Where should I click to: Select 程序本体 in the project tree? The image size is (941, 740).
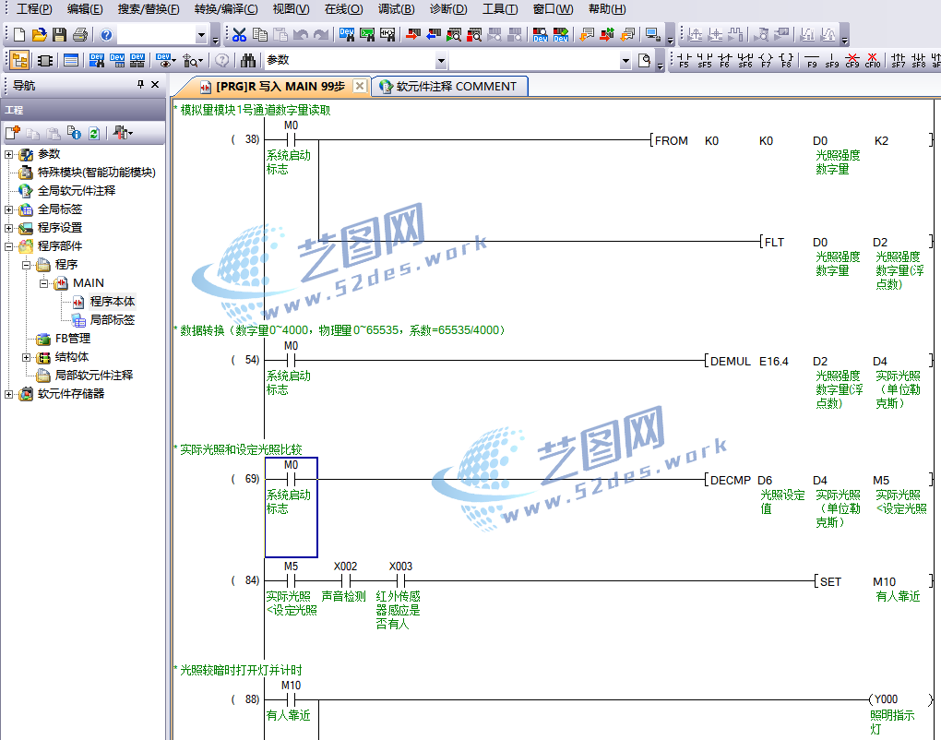113,302
